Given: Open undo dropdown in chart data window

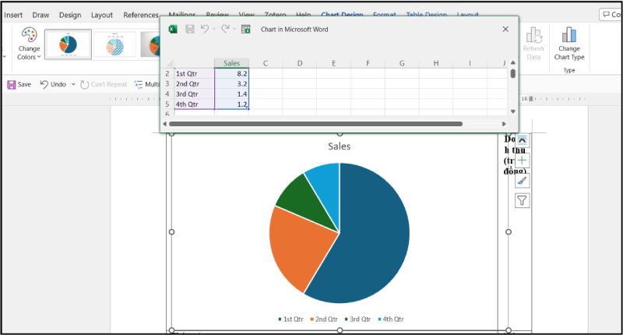Looking at the screenshot, I should (214, 29).
